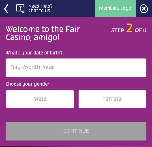Click the Welcome to the Fair Casino heading
Image resolution: width=152 pixels, height=147 pixels.
click(43, 33)
